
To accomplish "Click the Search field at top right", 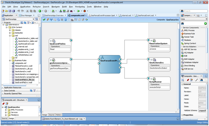I will [x=194, y=11].
